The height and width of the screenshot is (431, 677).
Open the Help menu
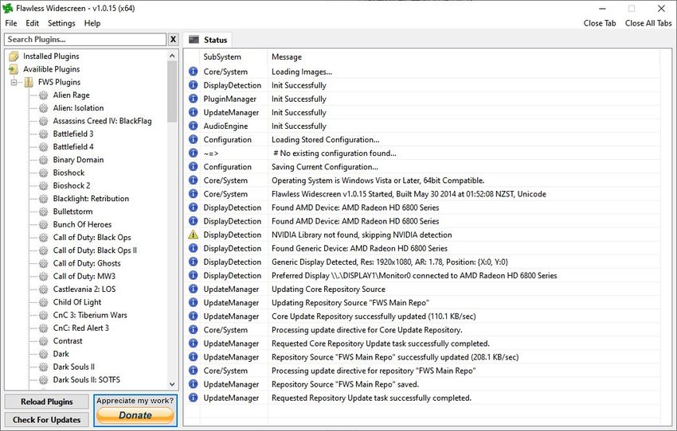92,23
